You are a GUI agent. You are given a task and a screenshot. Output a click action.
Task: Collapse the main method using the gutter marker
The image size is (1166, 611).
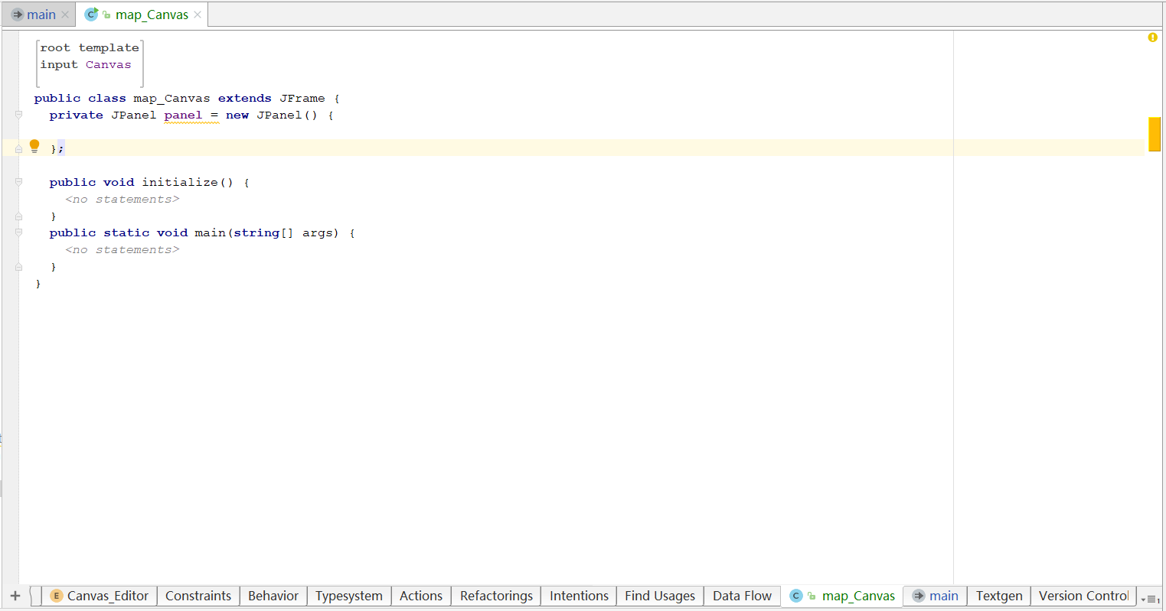tap(18, 233)
